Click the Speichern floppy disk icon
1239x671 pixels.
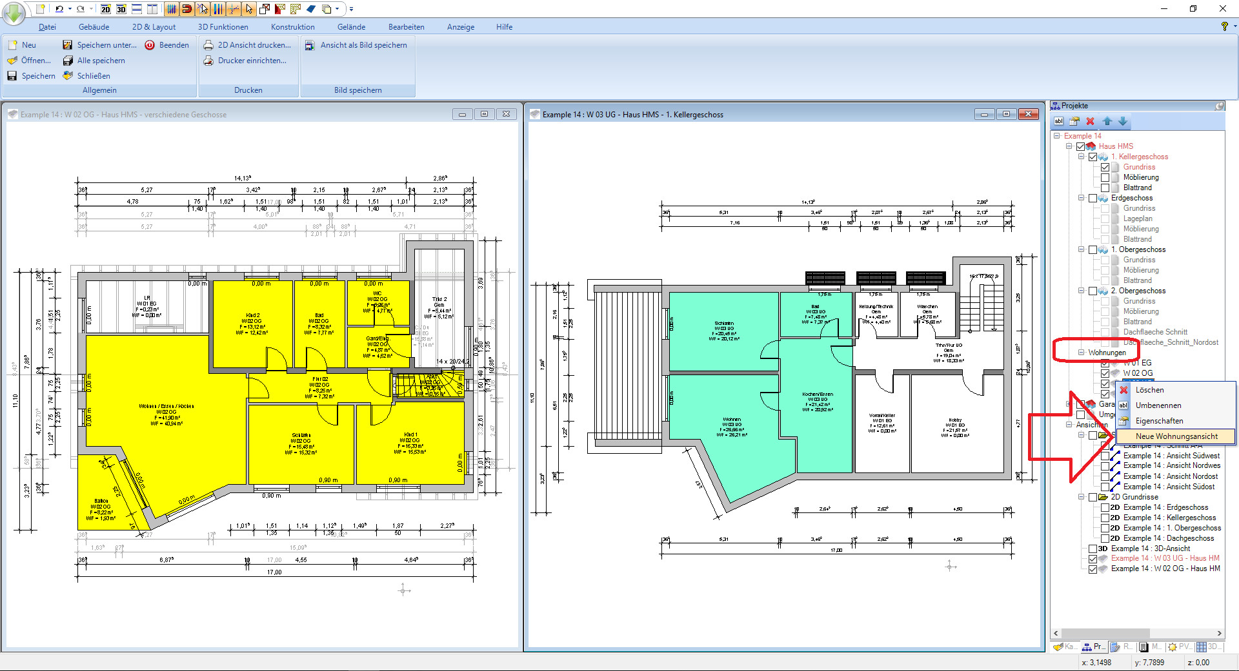pyautogui.click(x=12, y=76)
